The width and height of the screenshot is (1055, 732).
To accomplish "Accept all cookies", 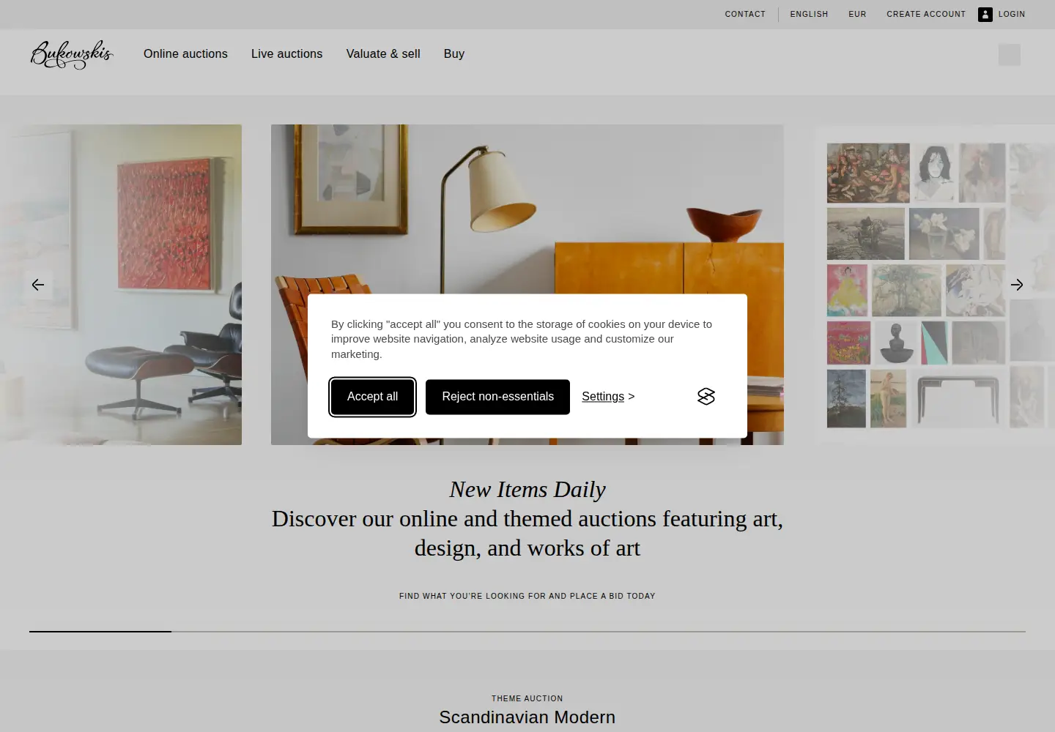I will pos(373,397).
